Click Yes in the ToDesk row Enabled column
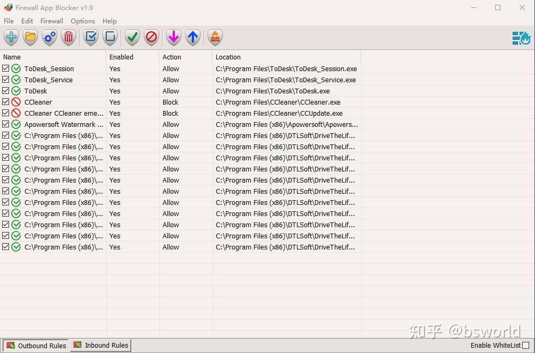The image size is (535, 353). 115,91
